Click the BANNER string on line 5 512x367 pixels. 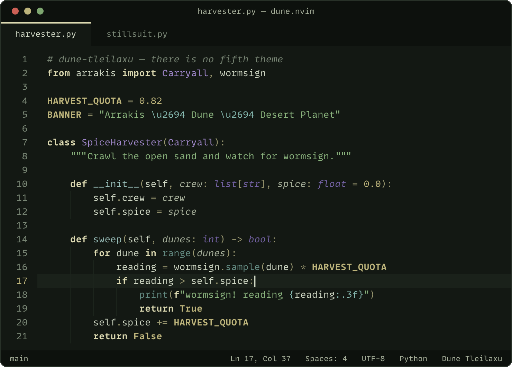[x=220, y=115]
